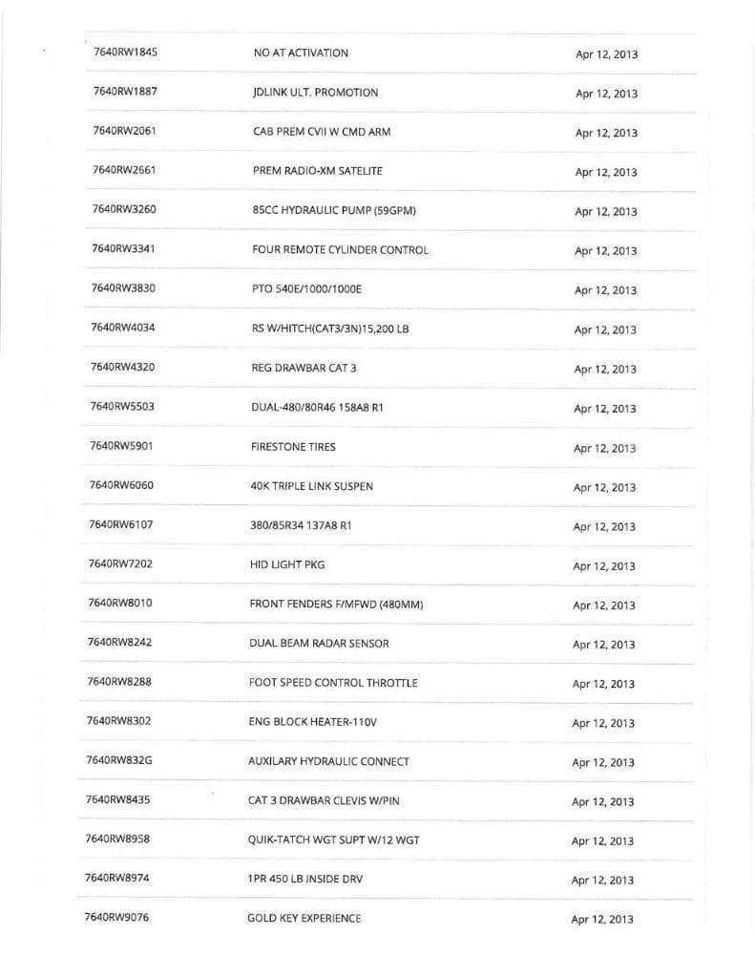The image size is (755, 978).
Task: Select the 'NO AT ACTIVATION' description
Action: (x=301, y=53)
